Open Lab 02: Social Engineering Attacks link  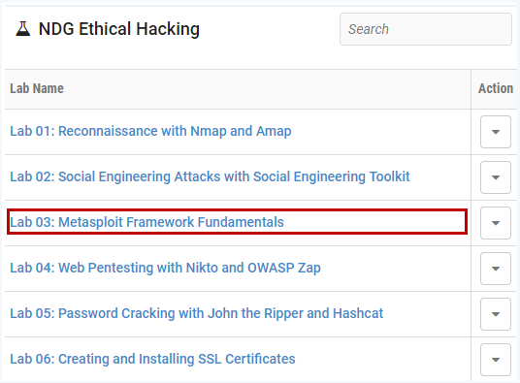[x=210, y=176]
